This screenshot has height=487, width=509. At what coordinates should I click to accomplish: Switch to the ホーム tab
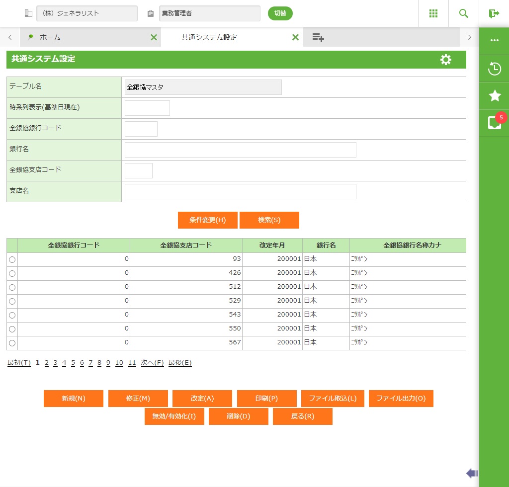pos(50,37)
